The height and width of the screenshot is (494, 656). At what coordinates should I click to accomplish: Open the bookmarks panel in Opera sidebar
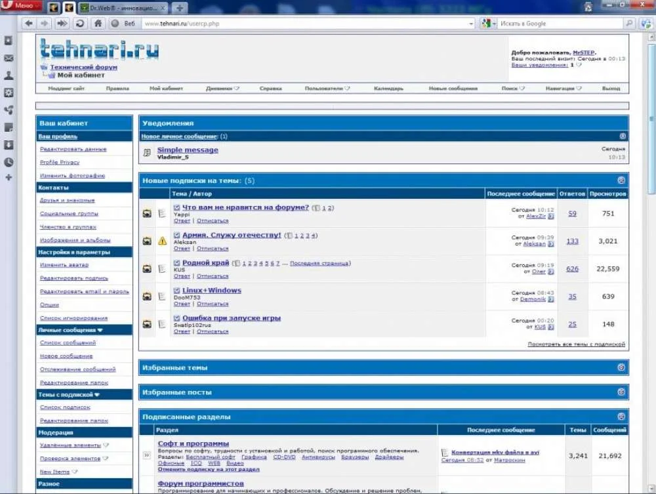coord(9,41)
